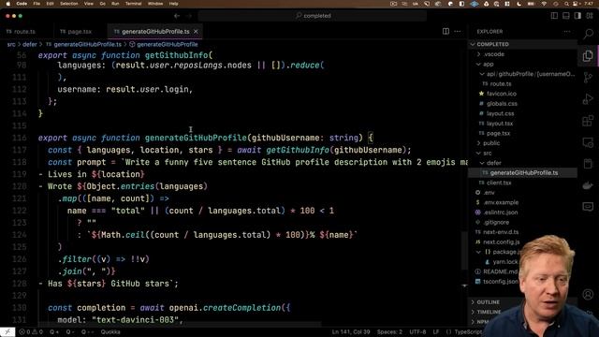Image resolution: width=599 pixels, height=337 pixels.
Task: Toggle the bottom Panel layout button
Action: click(566, 16)
